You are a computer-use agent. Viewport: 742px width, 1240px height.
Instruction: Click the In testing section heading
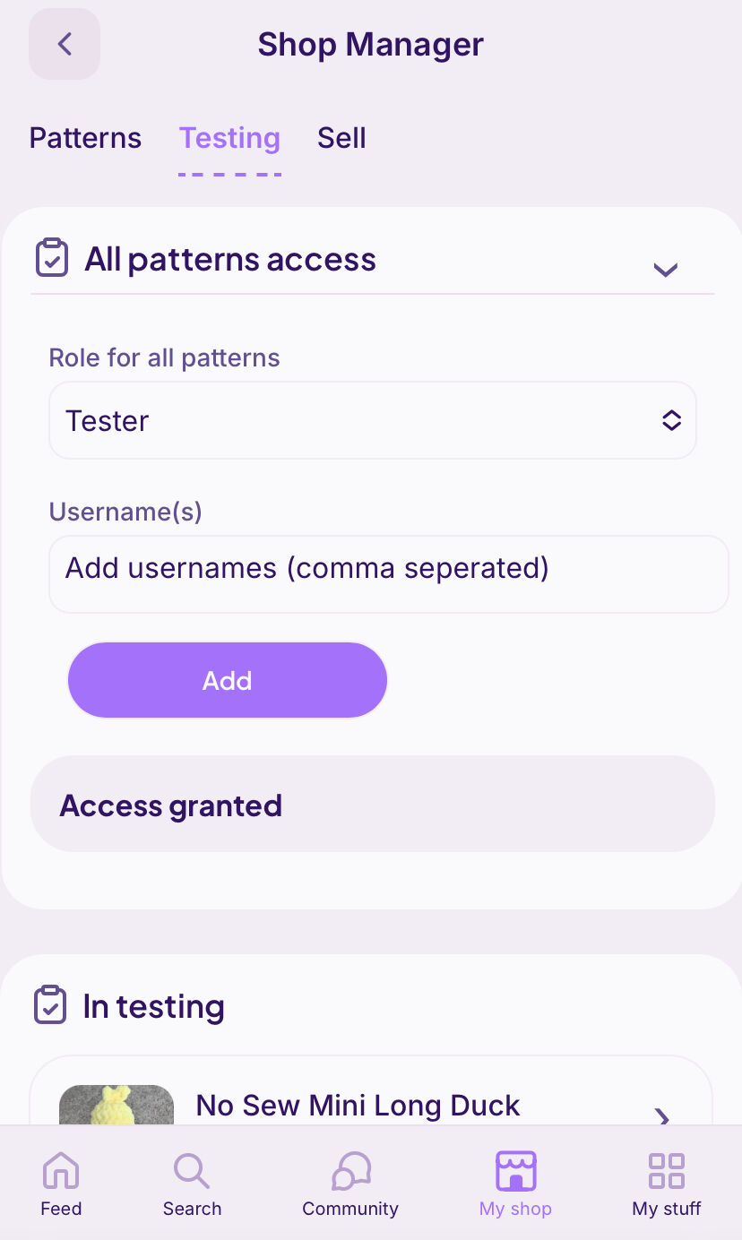click(x=153, y=1006)
